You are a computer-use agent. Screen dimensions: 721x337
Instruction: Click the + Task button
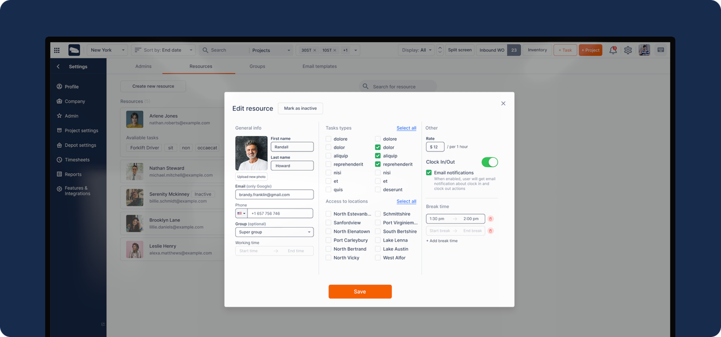[x=565, y=50]
